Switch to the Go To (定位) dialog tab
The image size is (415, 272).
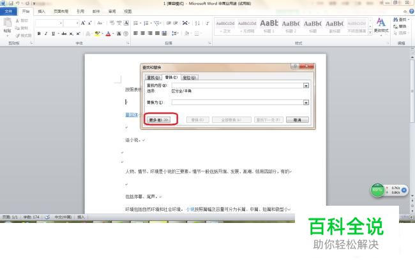coord(190,78)
